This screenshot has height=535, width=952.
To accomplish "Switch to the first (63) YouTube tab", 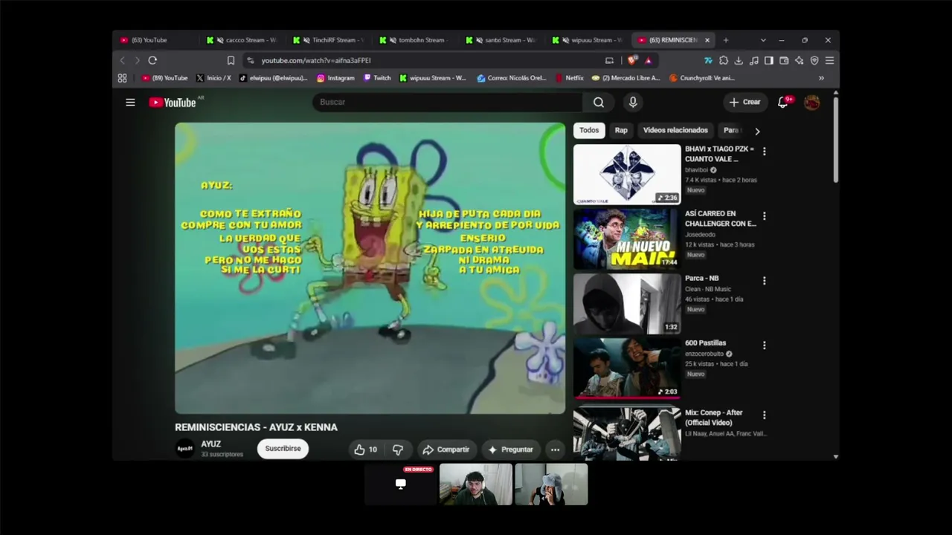I will pos(155,40).
